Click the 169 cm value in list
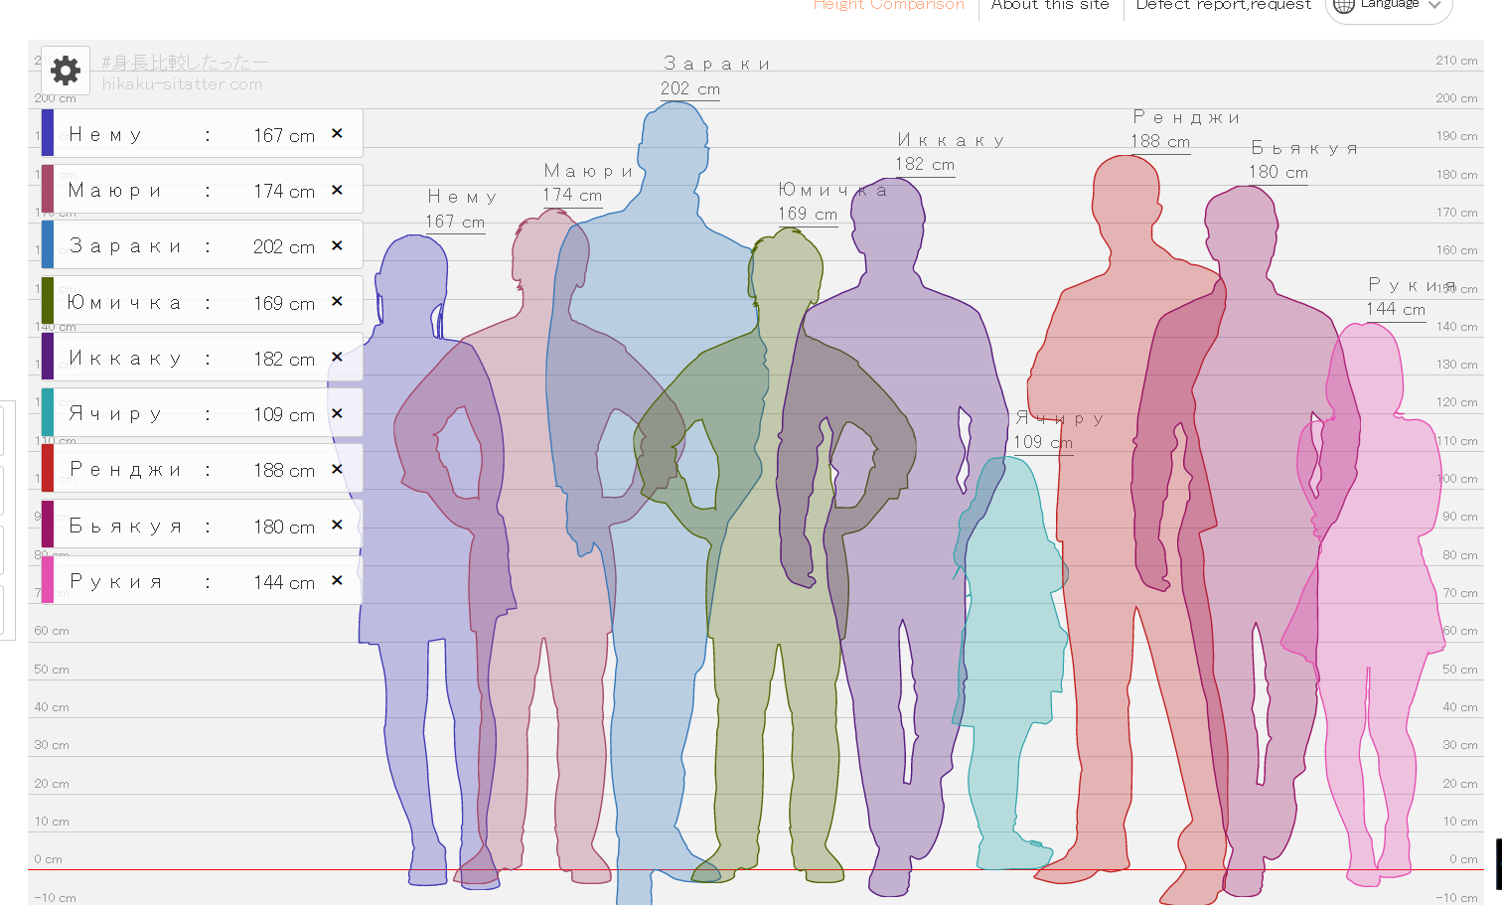 tap(284, 303)
